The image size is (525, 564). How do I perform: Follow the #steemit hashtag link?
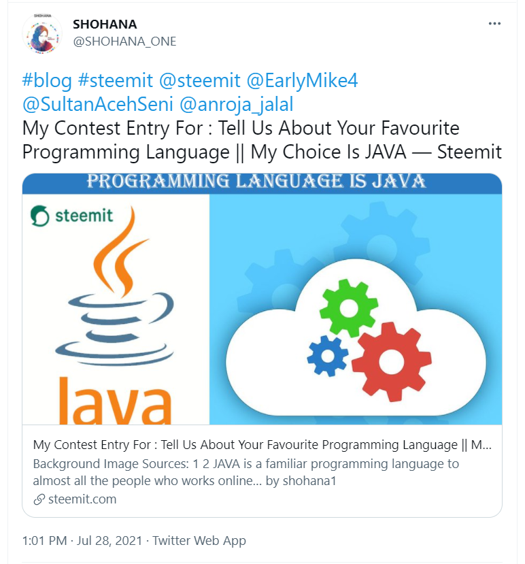pyautogui.click(x=116, y=80)
